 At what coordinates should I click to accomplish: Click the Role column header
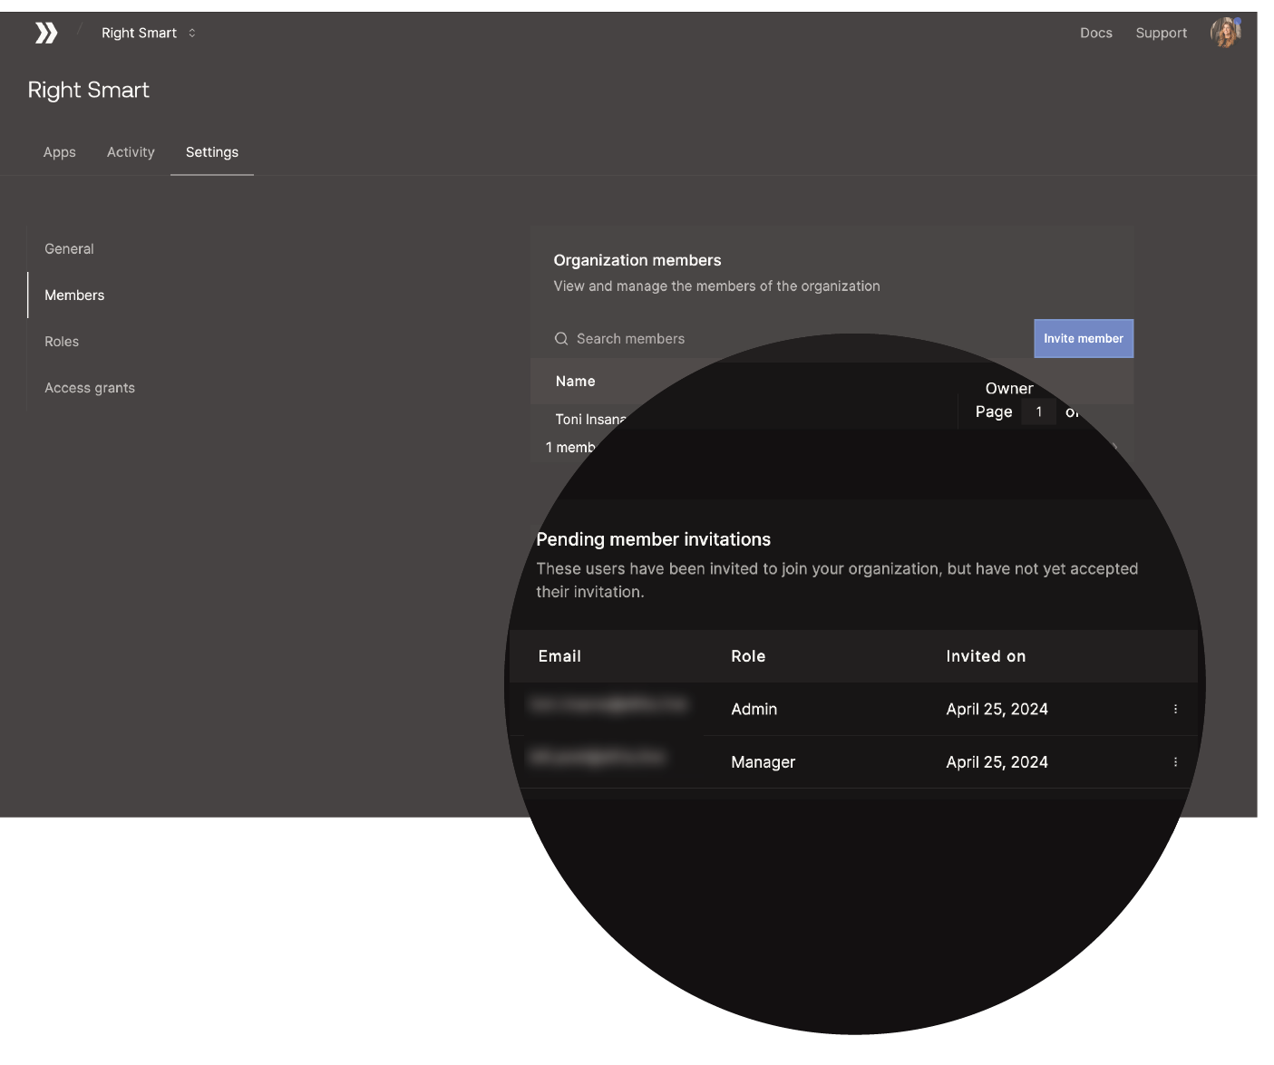pyautogui.click(x=748, y=656)
